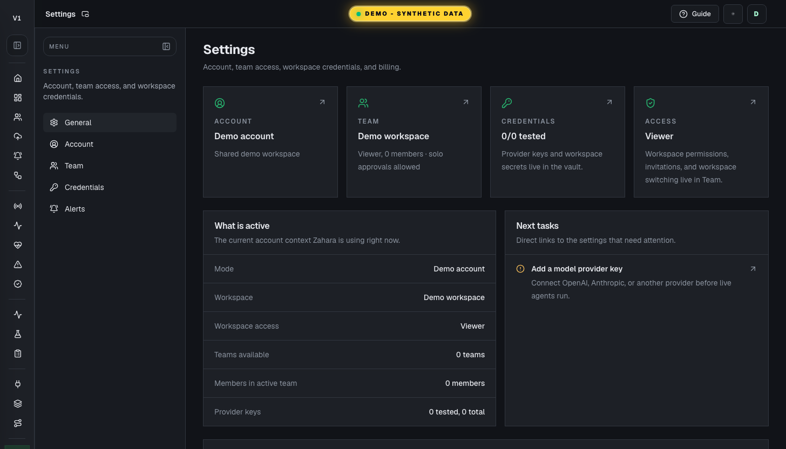Image resolution: width=786 pixels, height=449 pixels.
Task: Open the flask experiments icon in rail
Action: point(18,334)
